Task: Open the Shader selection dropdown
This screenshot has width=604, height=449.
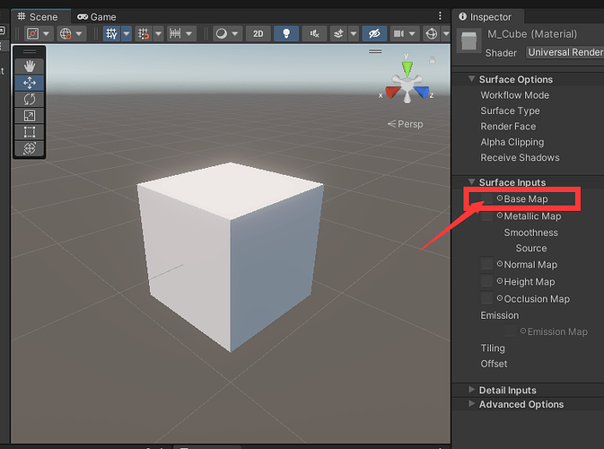Action: pyautogui.click(x=565, y=52)
